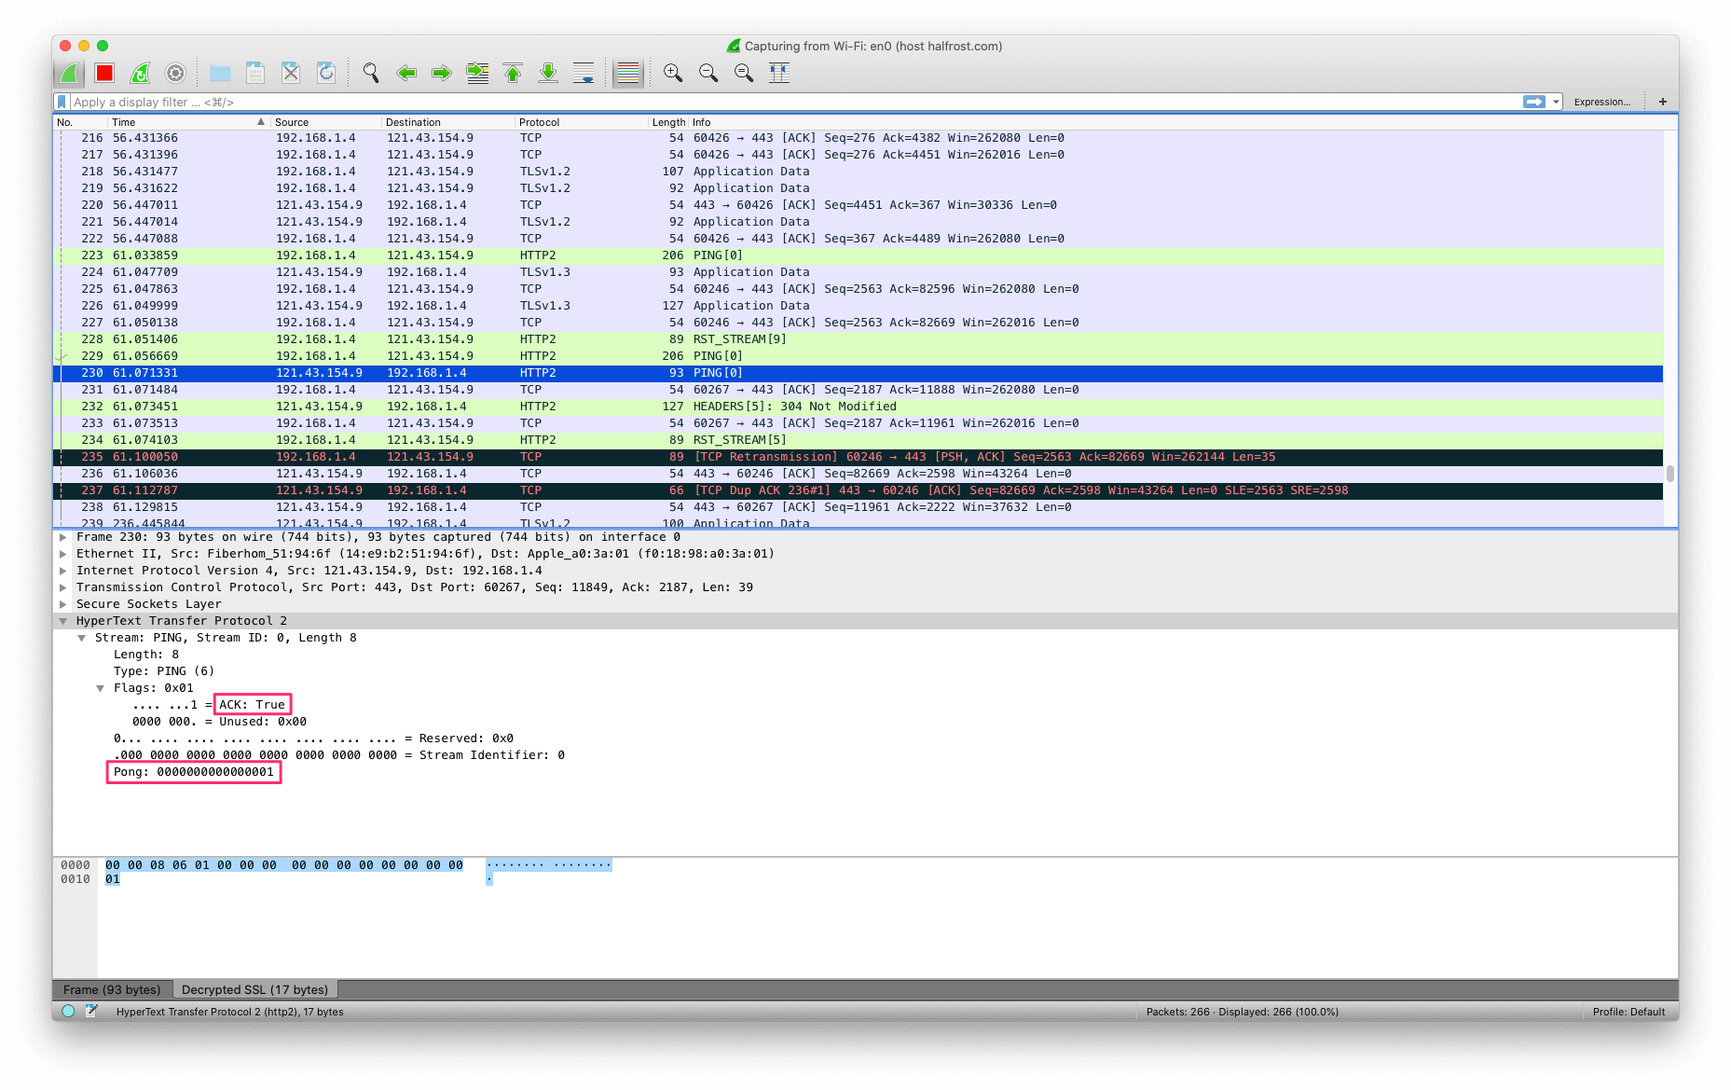Collapse the Flags: 0x01 node

point(100,688)
